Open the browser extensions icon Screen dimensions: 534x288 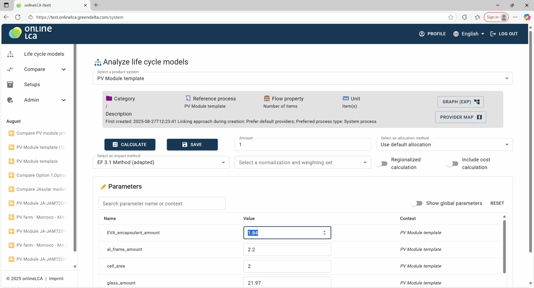point(464,17)
